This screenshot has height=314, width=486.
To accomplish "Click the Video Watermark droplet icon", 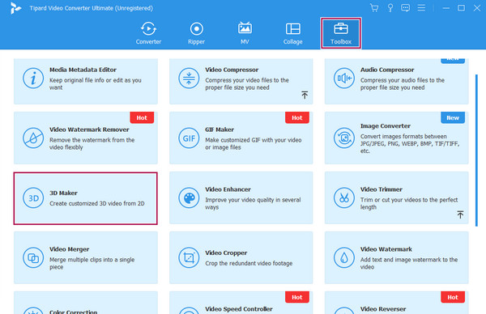I will click(344, 257).
